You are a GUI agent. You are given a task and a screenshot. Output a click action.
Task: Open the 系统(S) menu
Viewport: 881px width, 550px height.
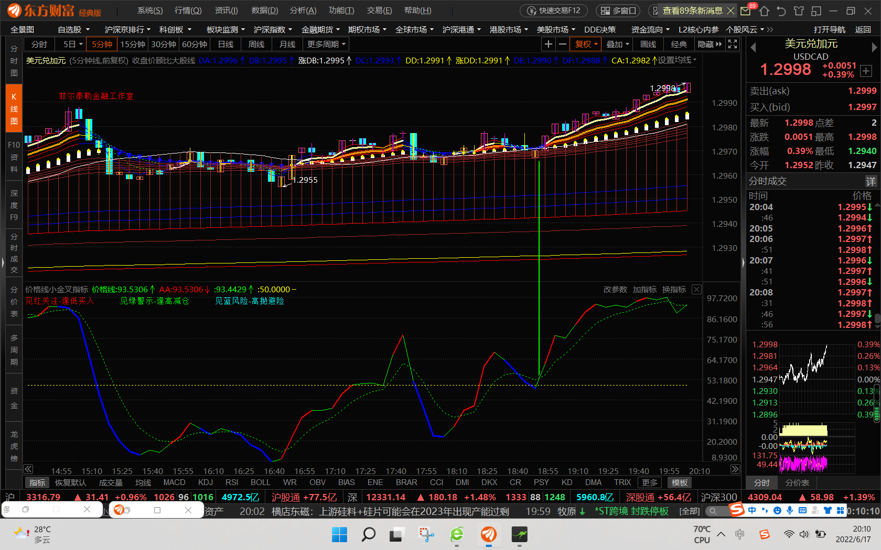coord(150,10)
